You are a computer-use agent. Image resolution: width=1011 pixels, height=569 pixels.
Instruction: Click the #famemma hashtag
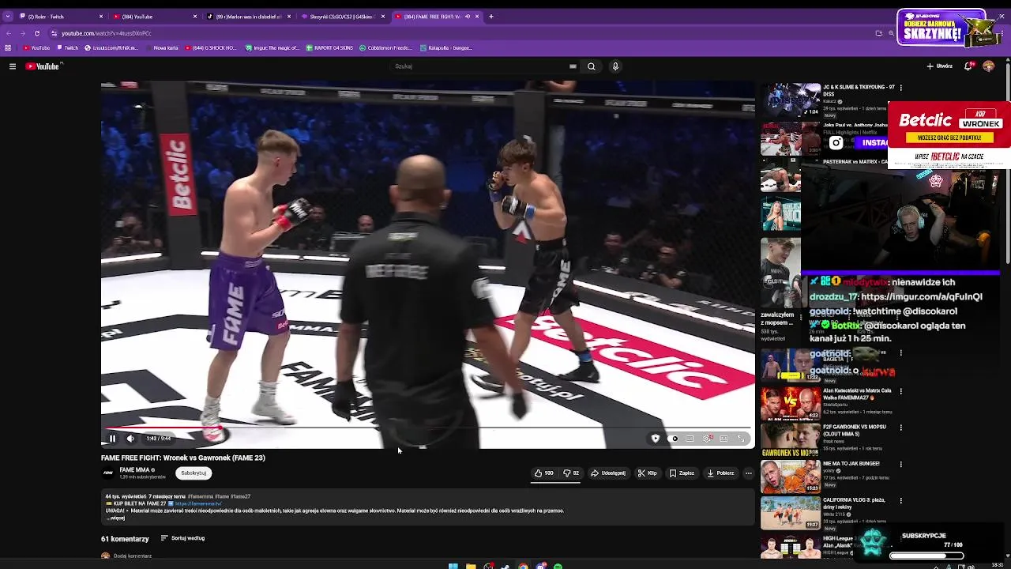click(199, 496)
